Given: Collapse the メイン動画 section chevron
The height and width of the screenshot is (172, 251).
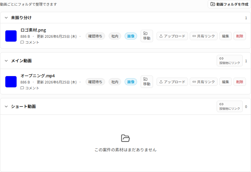Looking at the screenshot, I should pos(6,61).
